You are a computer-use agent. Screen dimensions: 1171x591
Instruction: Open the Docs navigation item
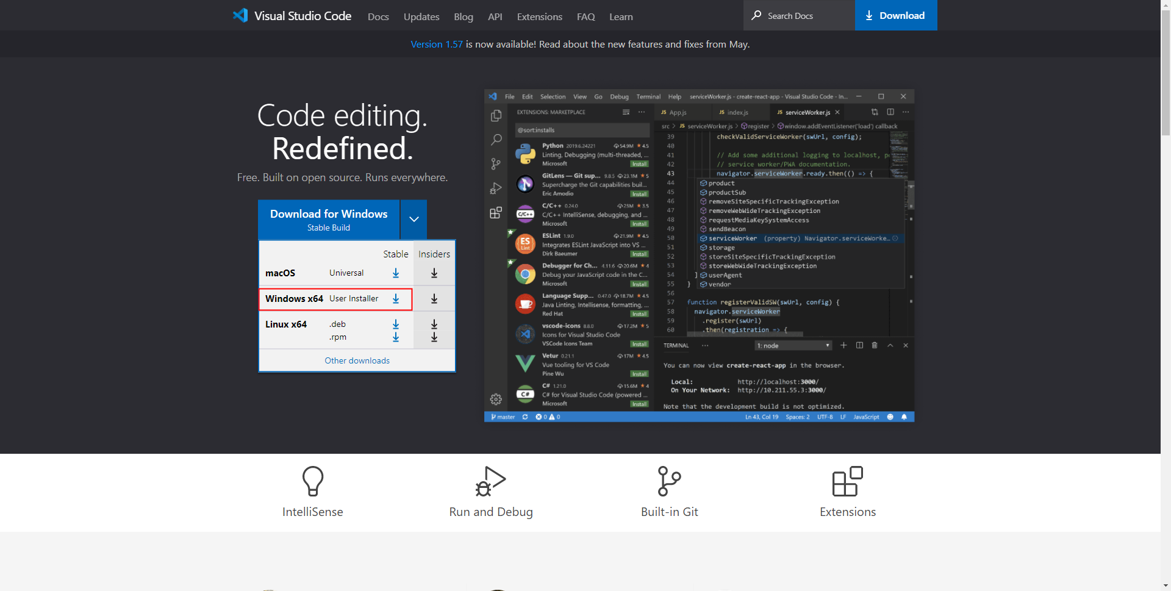[x=378, y=17]
